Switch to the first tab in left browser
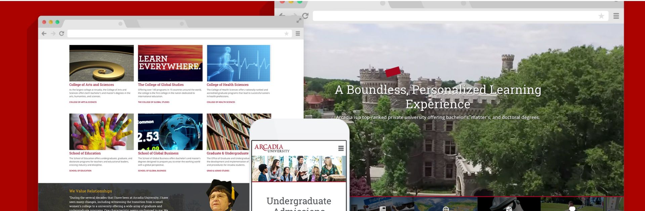 (x=94, y=24)
